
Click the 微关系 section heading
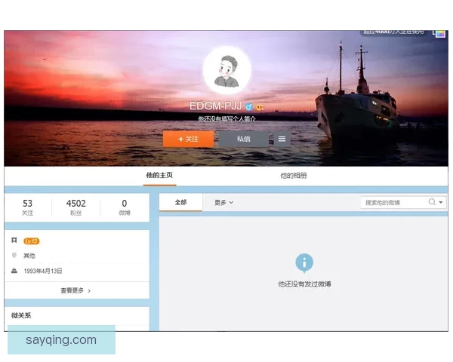tap(21, 315)
